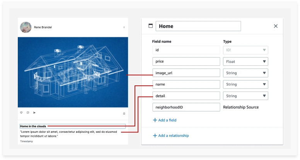300x160 pixels.
Task: Click Rene Brandel's avatar picture
Action: point(26,27)
